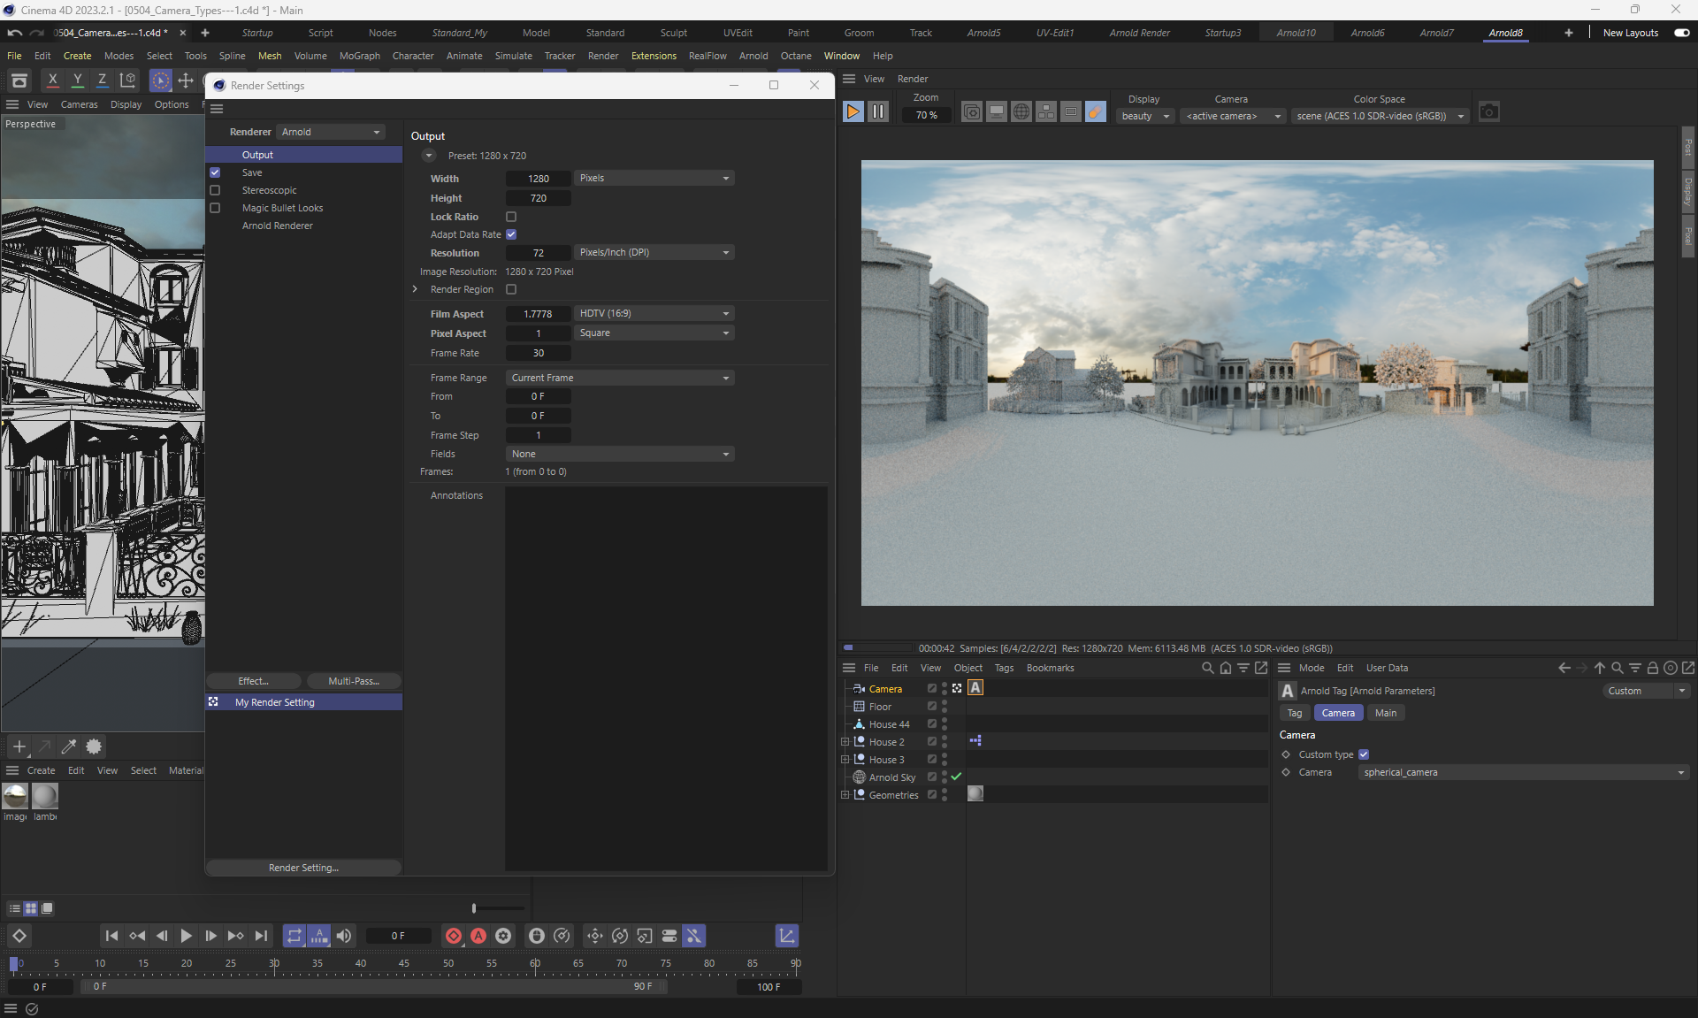1698x1018 pixels.
Task: Open the MoGraph menu
Action: [359, 56]
